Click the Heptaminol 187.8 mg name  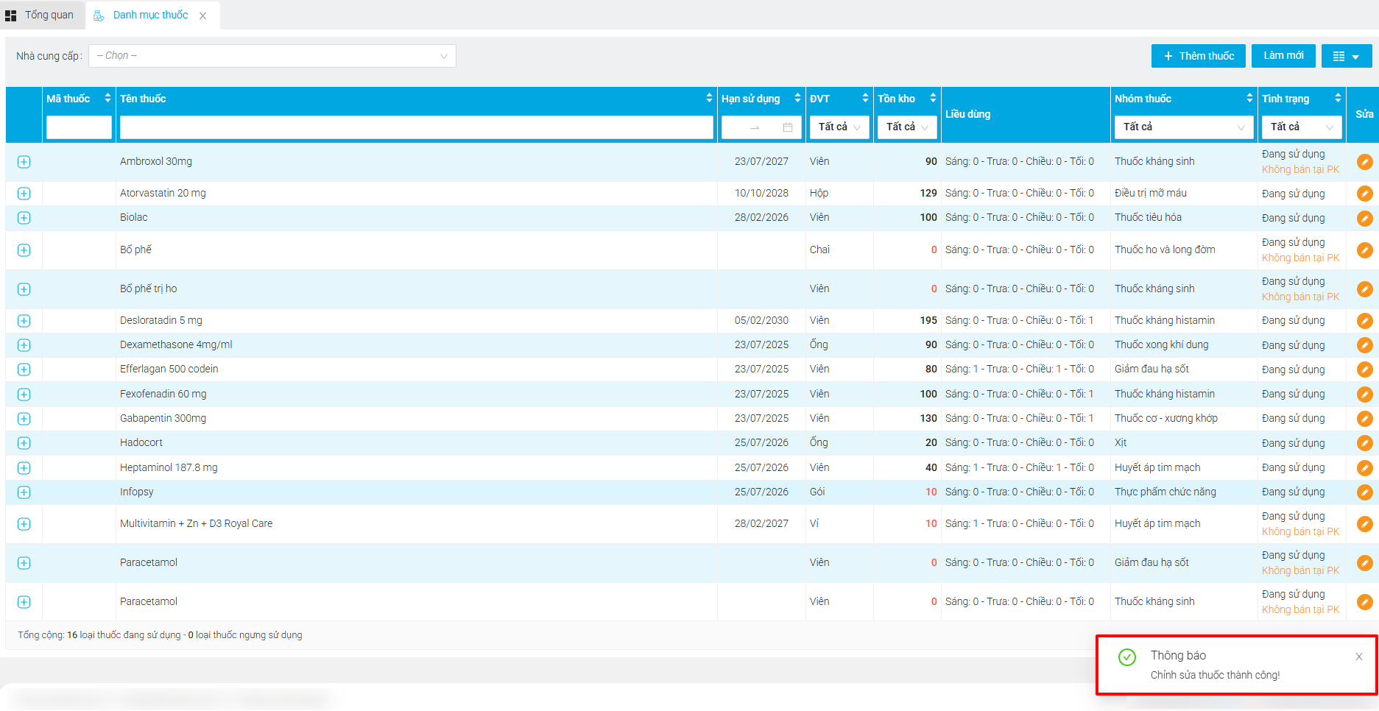169,467
